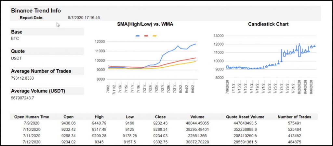Click the Open column header

69,117
